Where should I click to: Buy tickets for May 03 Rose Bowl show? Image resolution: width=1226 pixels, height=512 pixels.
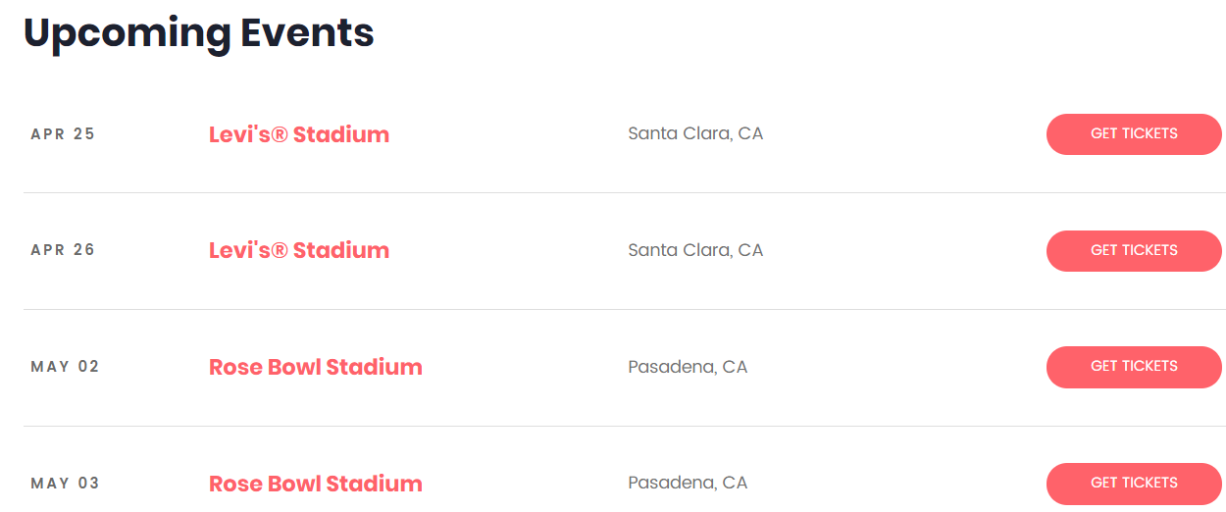pyautogui.click(x=1134, y=484)
